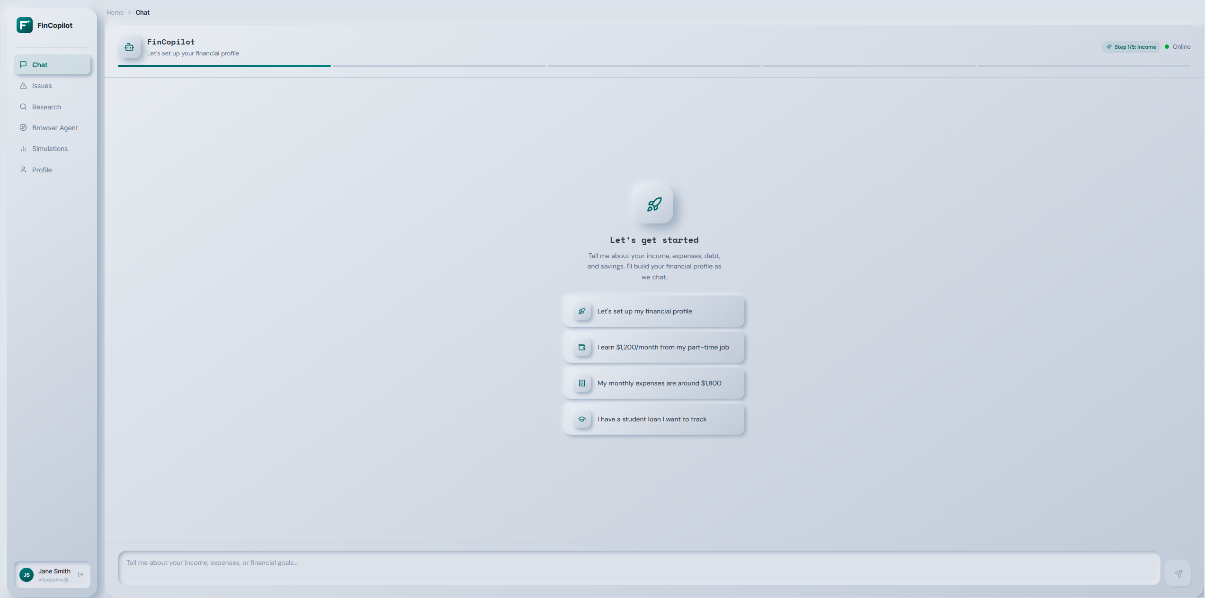Click the JS user avatar circle
The image size is (1205, 598).
27,574
